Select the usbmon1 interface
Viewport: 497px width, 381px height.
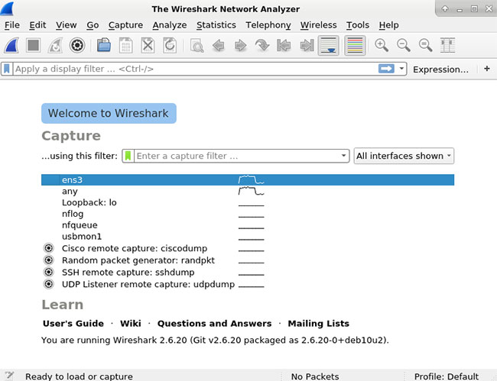(x=248, y=237)
